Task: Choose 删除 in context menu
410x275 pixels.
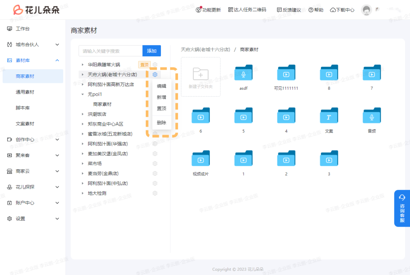Action: pyautogui.click(x=162, y=122)
